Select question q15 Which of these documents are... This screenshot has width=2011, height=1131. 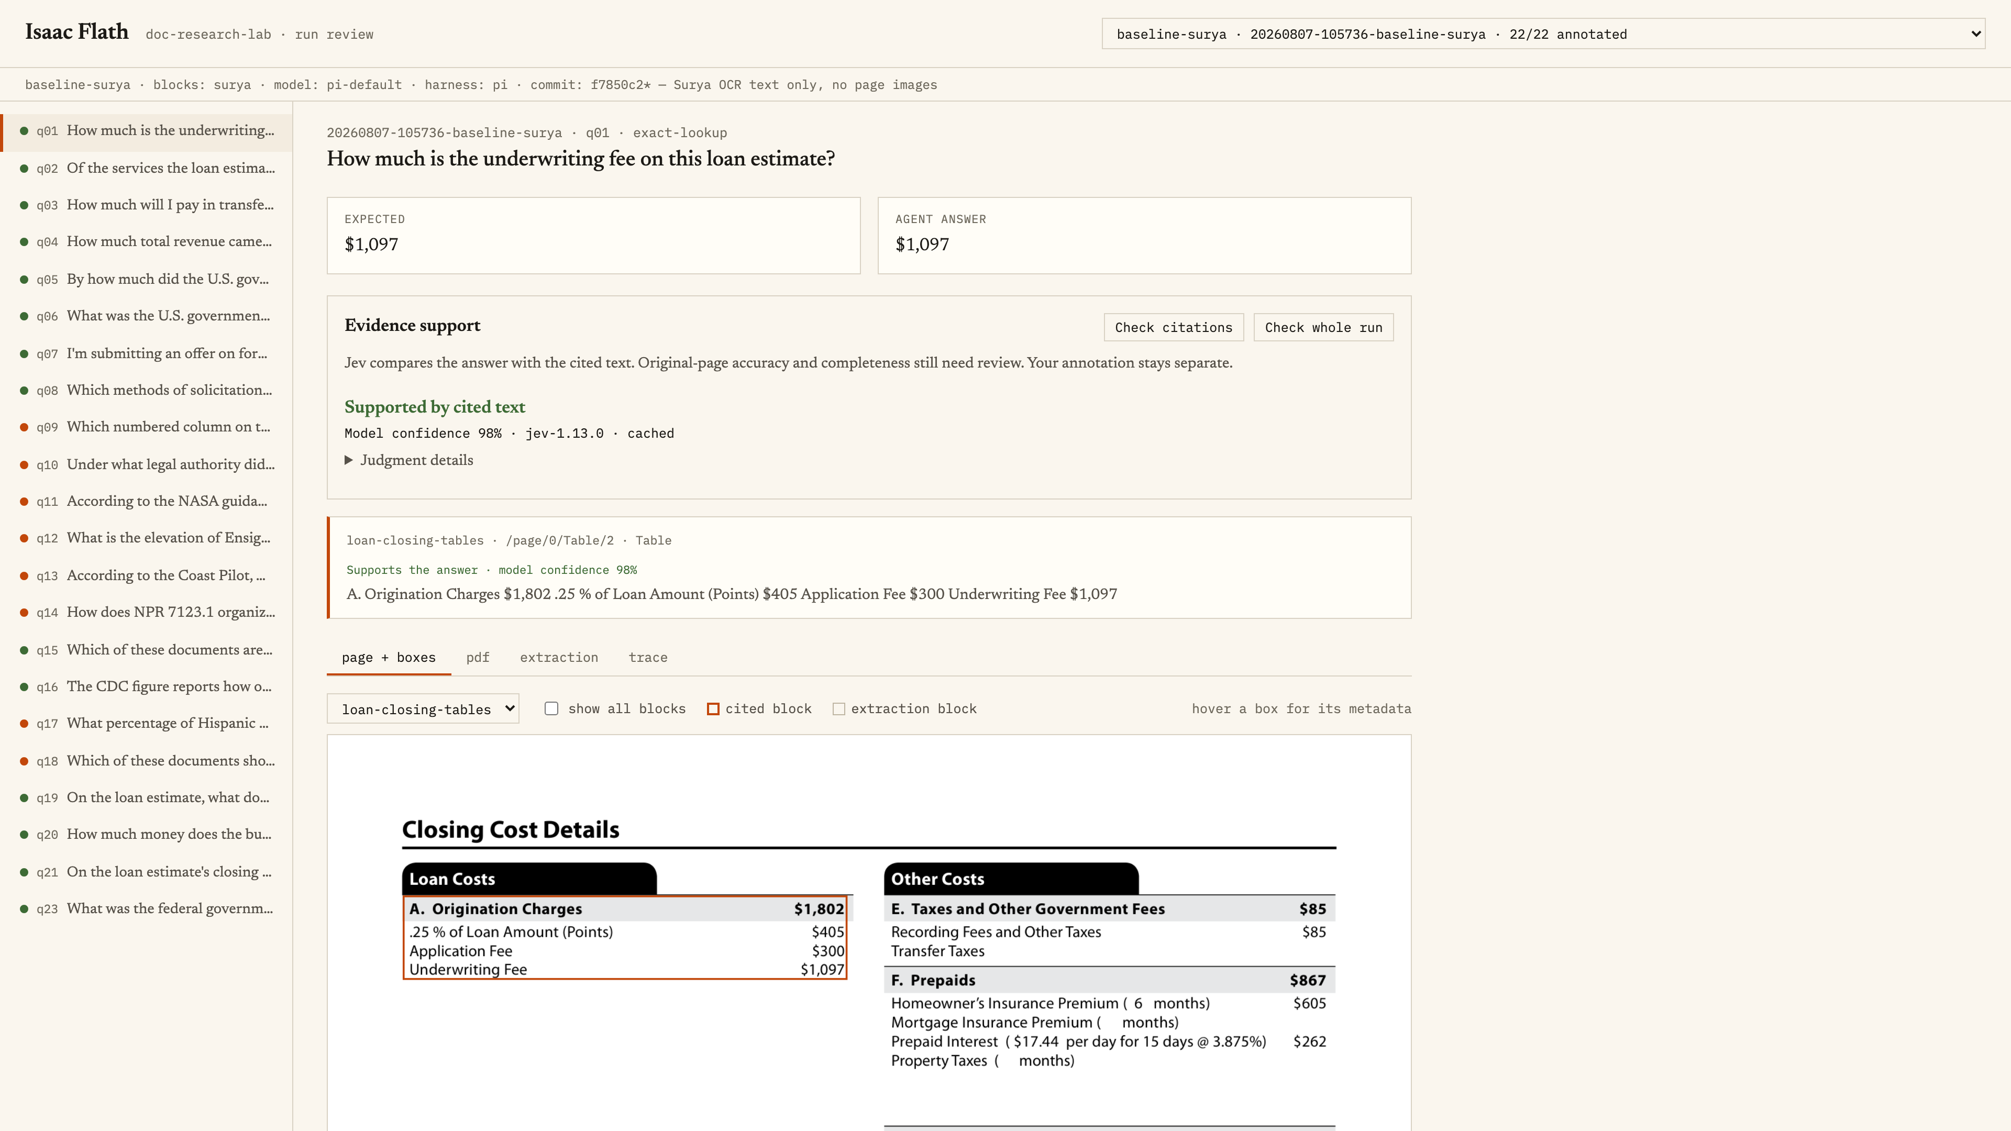click(x=147, y=649)
